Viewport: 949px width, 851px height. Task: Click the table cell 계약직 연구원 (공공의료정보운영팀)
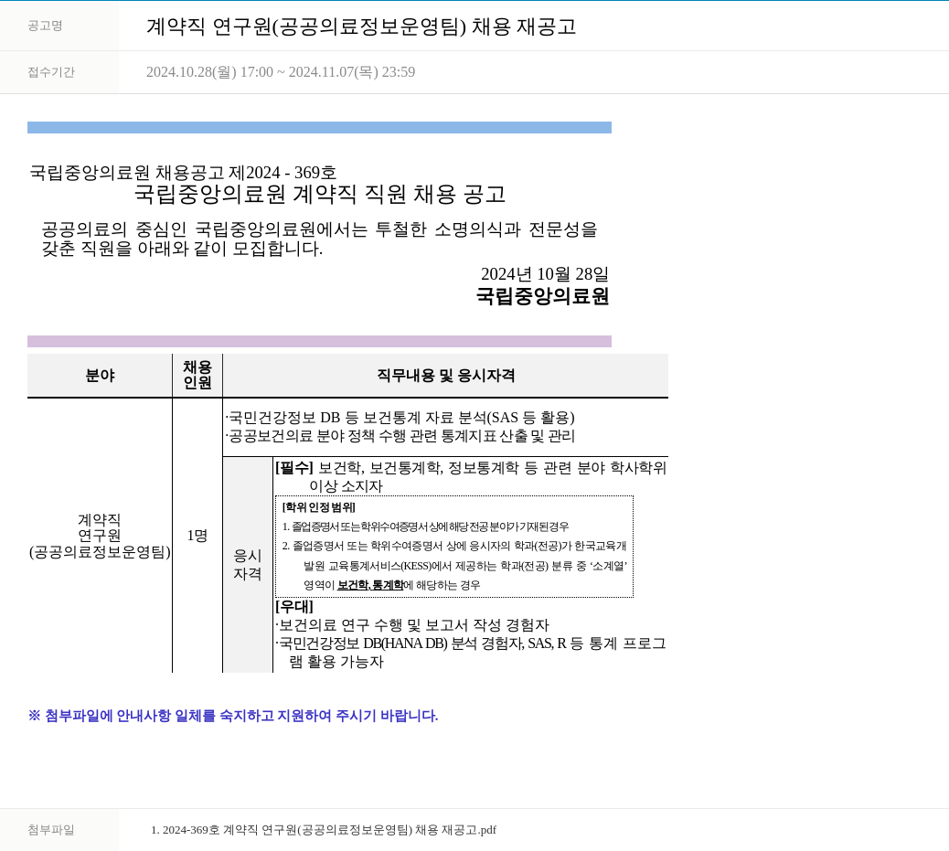[100, 536]
